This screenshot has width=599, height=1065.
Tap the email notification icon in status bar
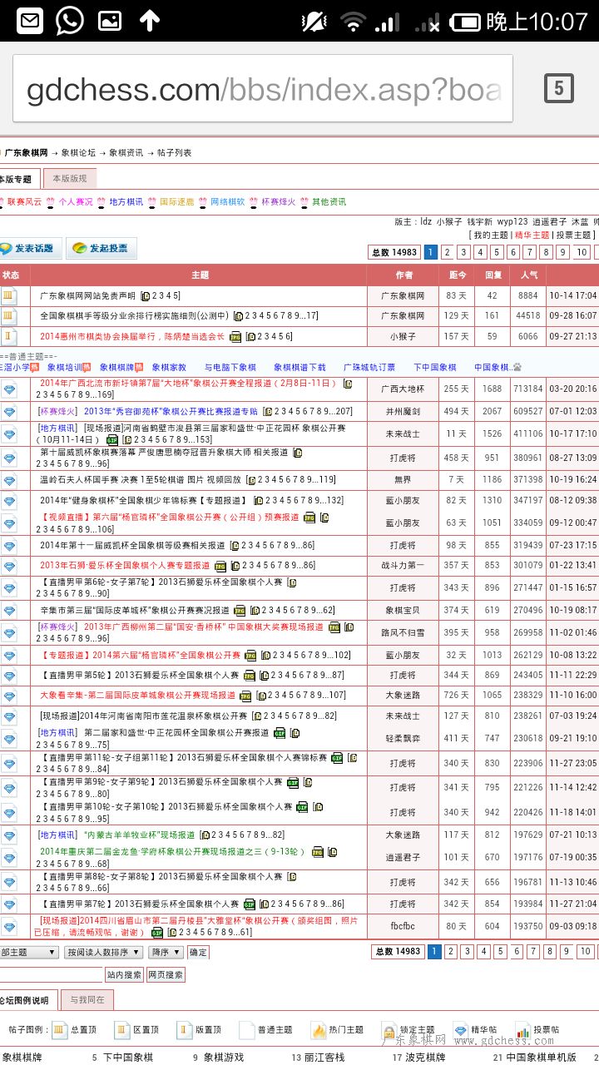point(30,21)
